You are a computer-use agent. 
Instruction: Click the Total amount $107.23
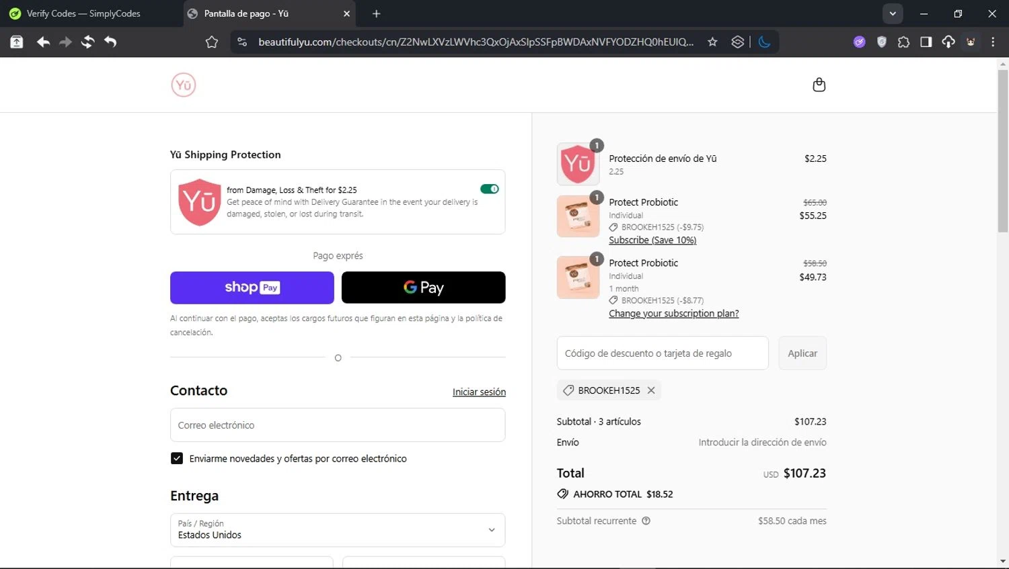click(805, 473)
